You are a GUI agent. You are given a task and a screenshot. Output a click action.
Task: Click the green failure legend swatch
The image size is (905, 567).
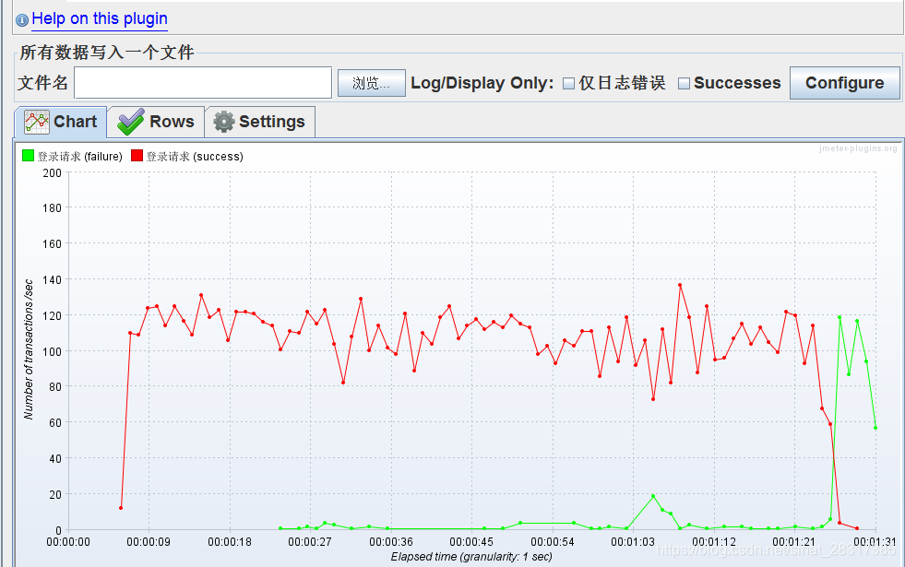pos(28,156)
